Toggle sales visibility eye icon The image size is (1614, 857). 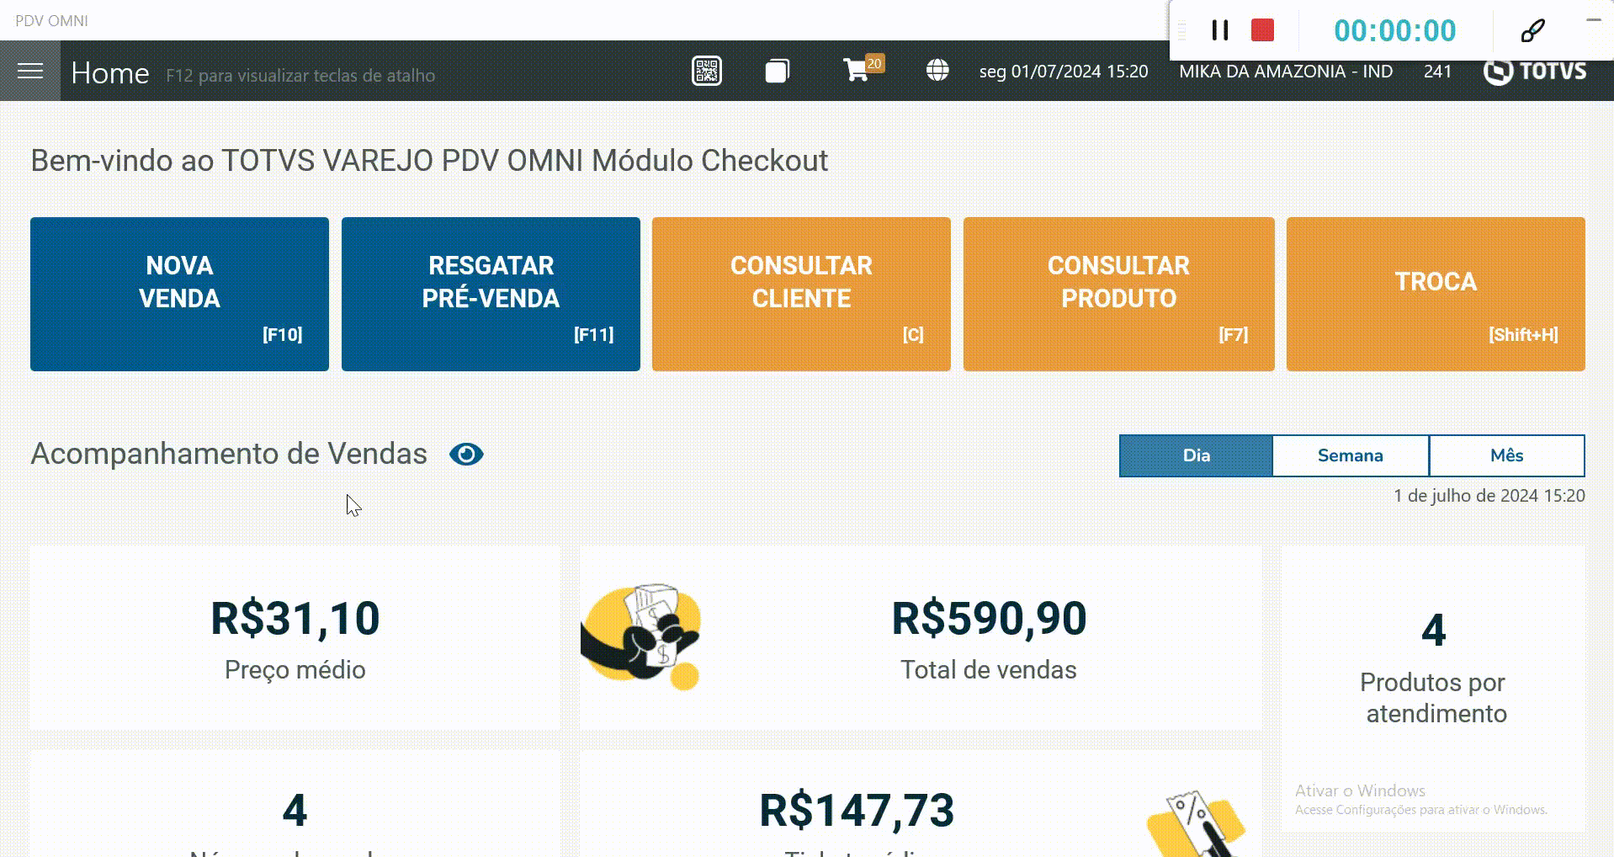coord(466,455)
